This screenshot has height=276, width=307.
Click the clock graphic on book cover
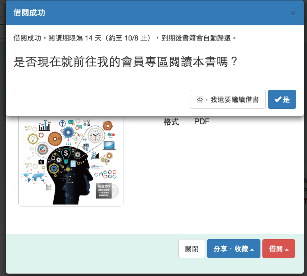(95, 135)
